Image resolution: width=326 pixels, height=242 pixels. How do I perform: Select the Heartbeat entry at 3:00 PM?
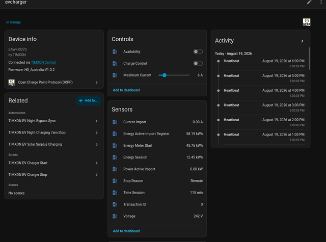[261, 107]
